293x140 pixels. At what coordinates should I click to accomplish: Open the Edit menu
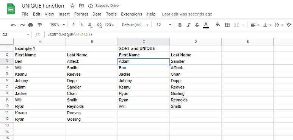37,14
